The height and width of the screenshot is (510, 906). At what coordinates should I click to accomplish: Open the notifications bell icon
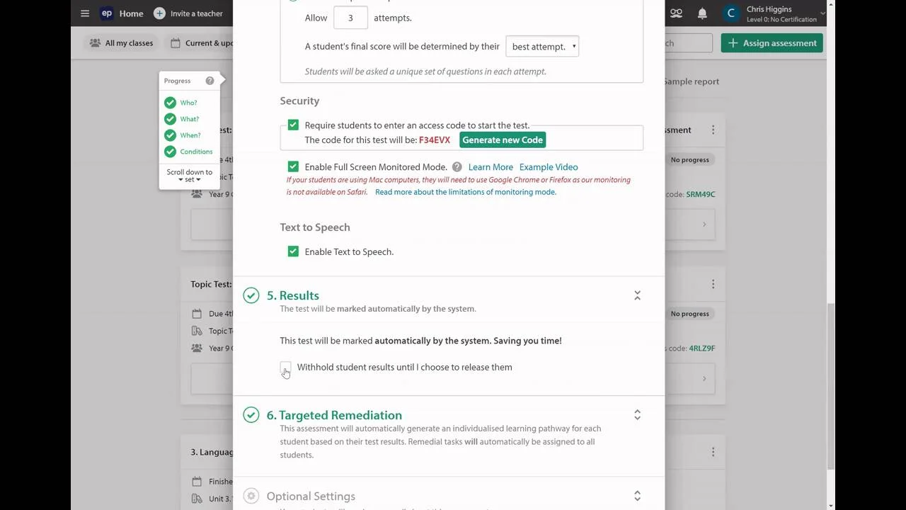tap(702, 13)
